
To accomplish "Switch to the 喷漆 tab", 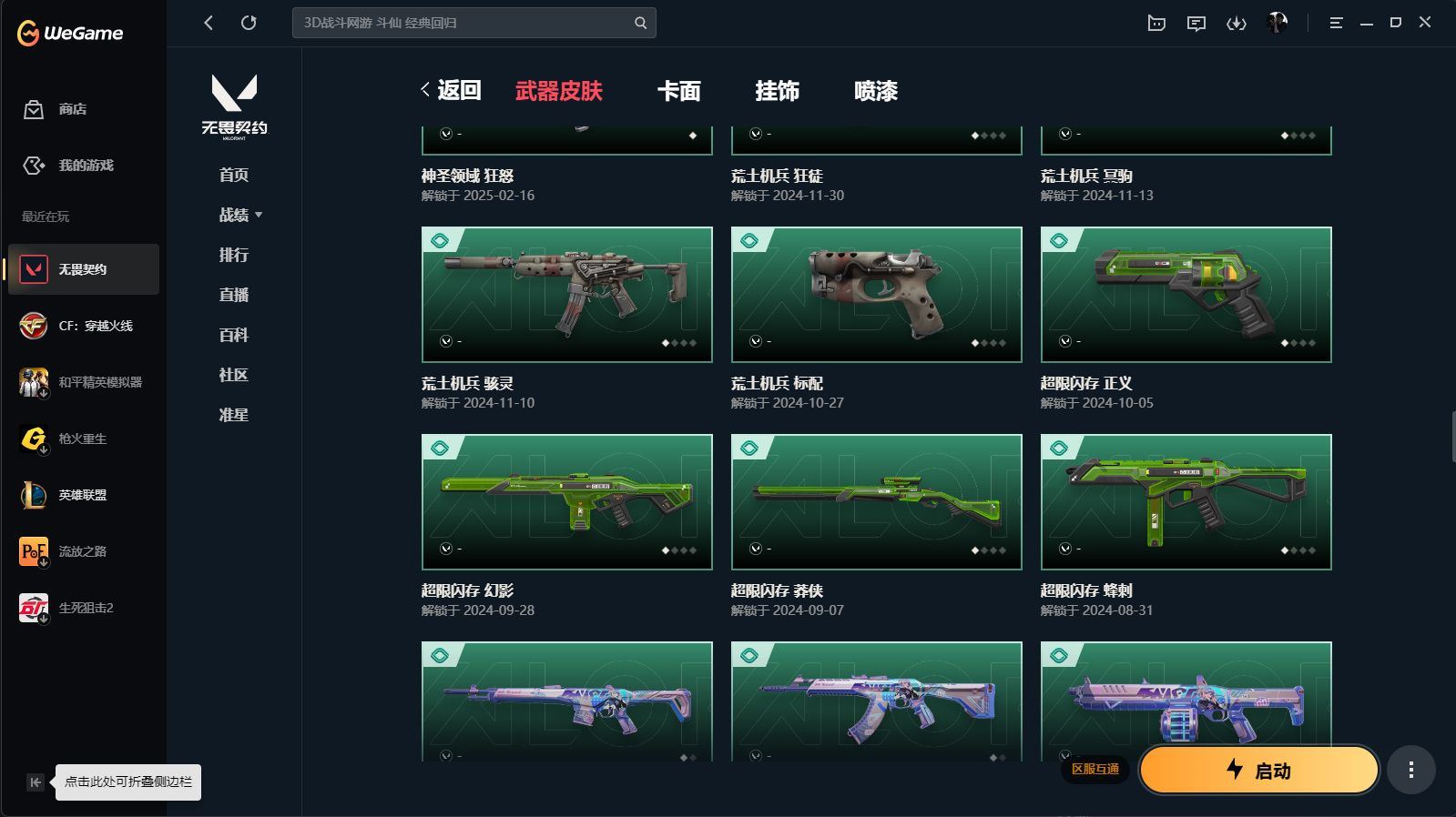I will tap(876, 91).
